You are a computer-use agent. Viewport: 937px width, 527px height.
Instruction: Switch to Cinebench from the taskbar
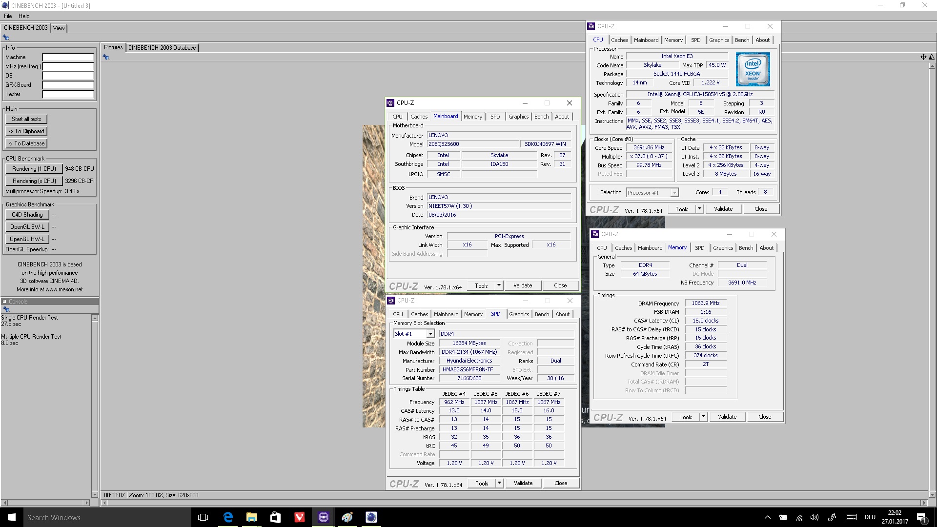pyautogui.click(x=371, y=517)
